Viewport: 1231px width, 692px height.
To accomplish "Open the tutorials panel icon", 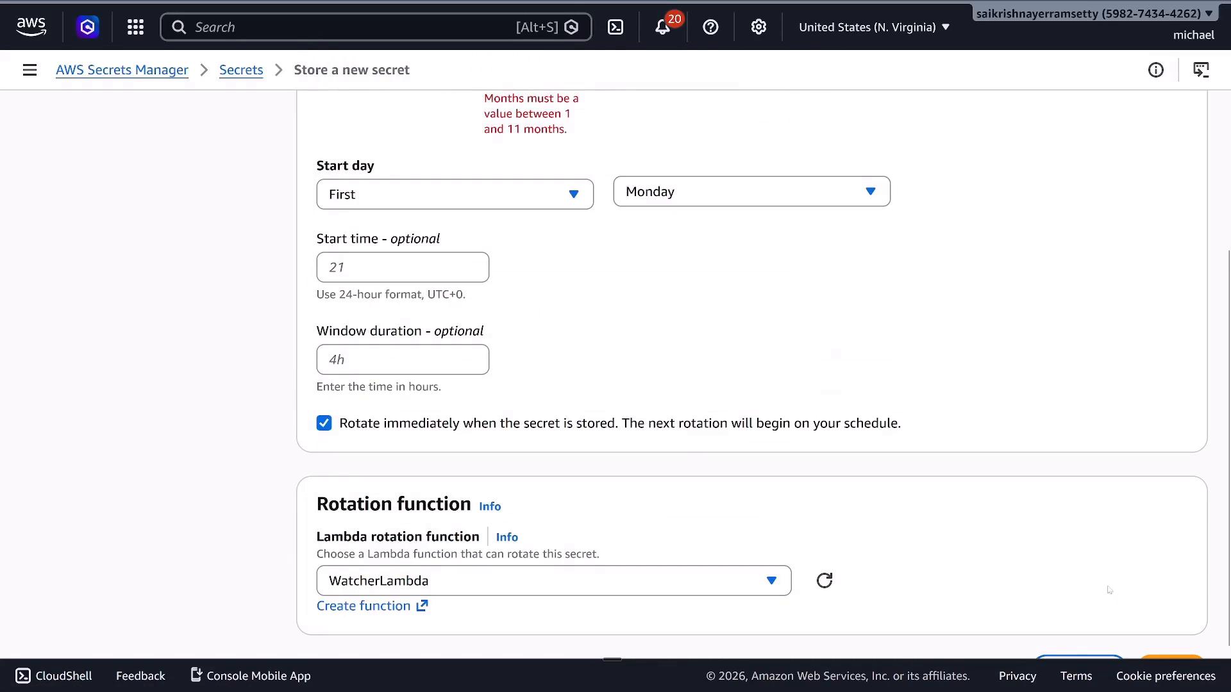I will 1201,70.
